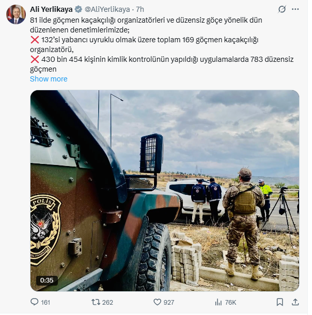312x315 pixels.
Task: Open the three-dot more options menu
Action: 295,9
